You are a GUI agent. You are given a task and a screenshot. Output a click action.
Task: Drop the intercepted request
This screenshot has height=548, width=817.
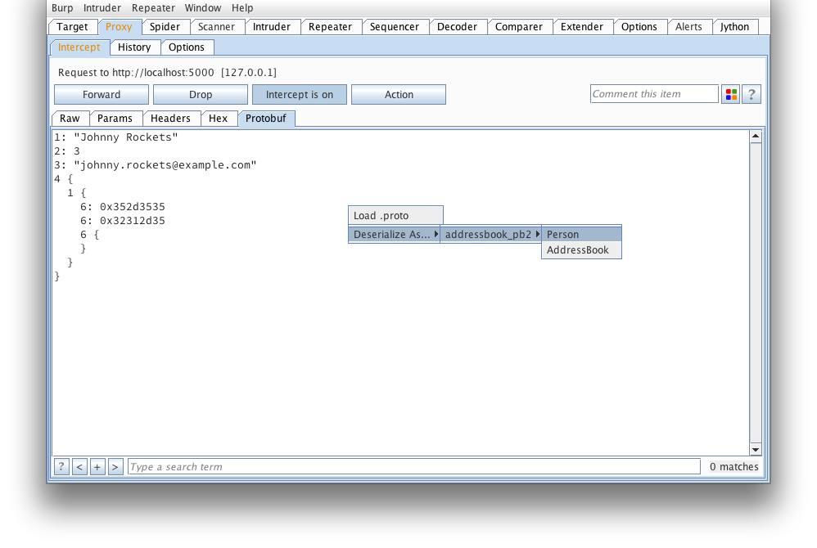click(x=200, y=95)
